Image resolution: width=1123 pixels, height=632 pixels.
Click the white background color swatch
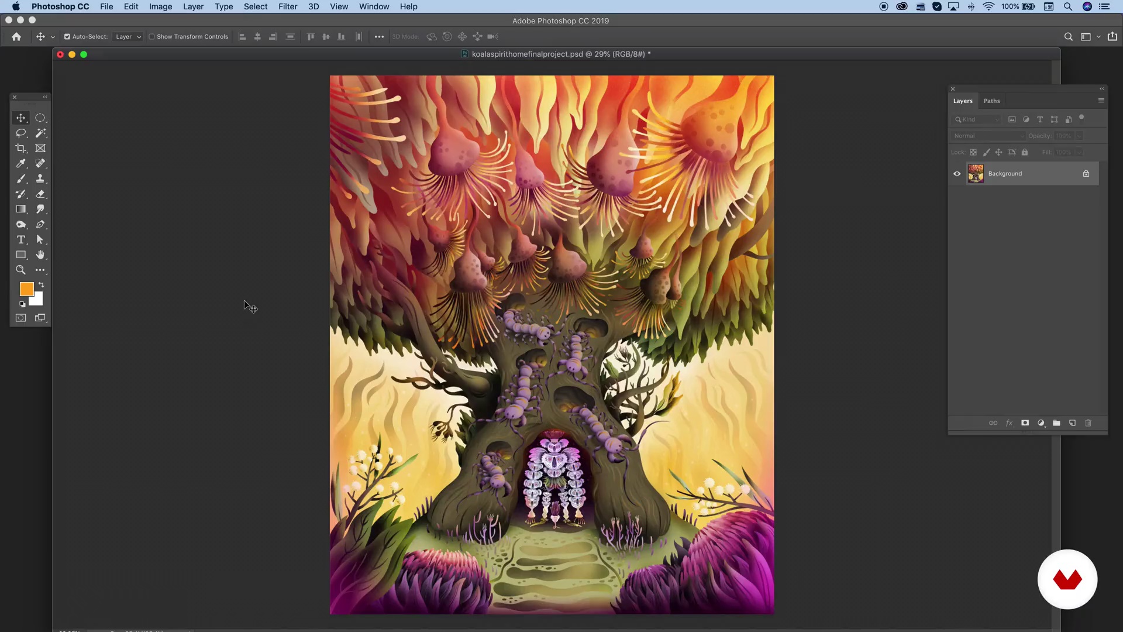(x=37, y=301)
